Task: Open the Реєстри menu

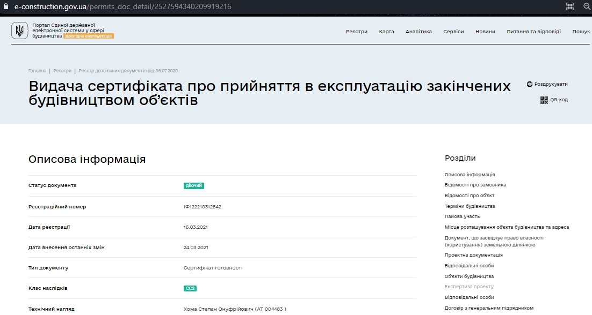Action: (x=356, y=32)
